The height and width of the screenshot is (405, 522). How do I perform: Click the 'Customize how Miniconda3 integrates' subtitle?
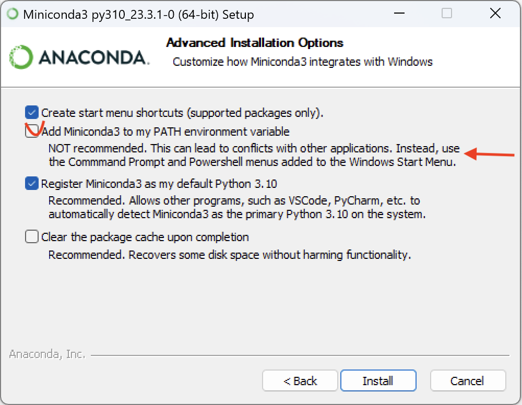[303, 62]
